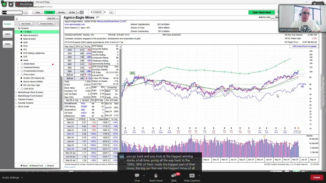
Task: Close the screens panel with the x icon
Action: pos(17,19)
